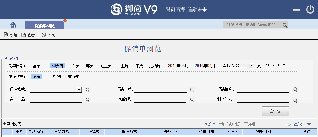Click the 促销模式 lookup magnifier
Screen dimensions: 318x137
pos(87,90)
